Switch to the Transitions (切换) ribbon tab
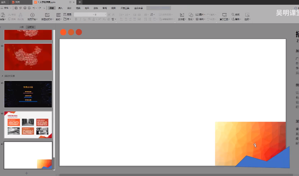Screen dimensions: 299x176 (x=78, y=8)
